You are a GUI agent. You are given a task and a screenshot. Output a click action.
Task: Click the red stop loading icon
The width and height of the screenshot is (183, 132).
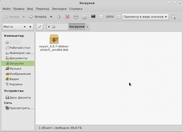67,17
